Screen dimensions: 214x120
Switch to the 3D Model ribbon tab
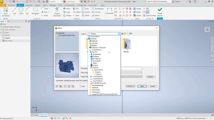(11, 5)
